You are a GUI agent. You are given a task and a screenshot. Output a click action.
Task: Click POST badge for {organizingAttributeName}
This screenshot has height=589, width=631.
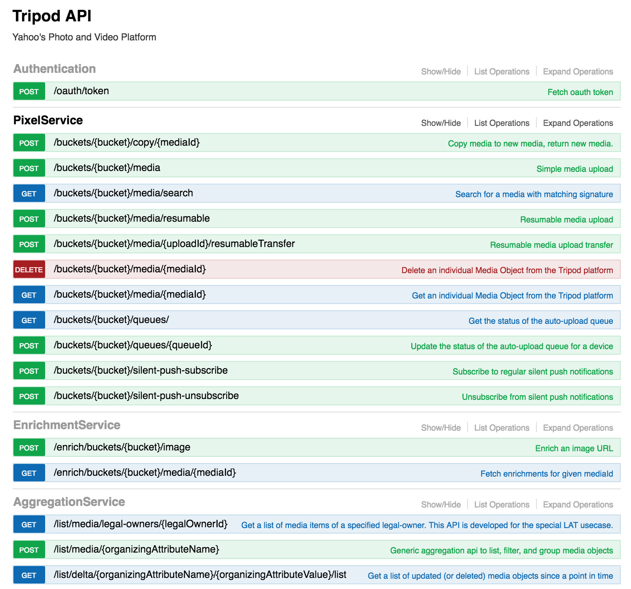[29, 550]
